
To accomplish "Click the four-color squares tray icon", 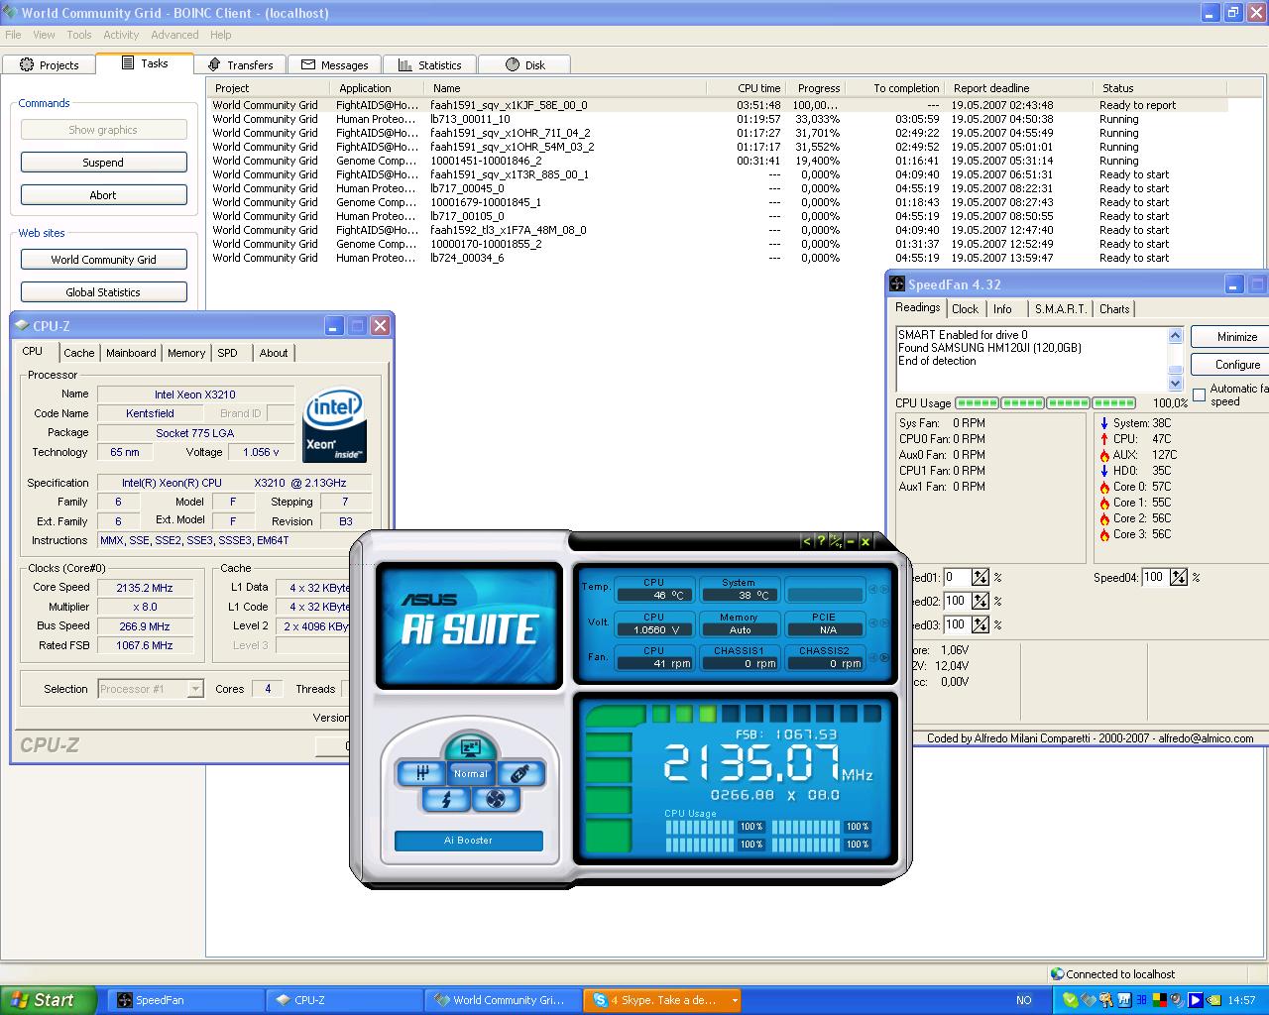I will [1159, 1000].
